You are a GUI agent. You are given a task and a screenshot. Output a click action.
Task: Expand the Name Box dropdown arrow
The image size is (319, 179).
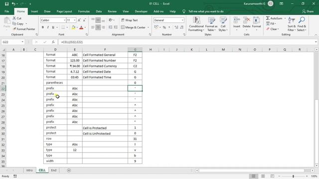pos(22,42)
